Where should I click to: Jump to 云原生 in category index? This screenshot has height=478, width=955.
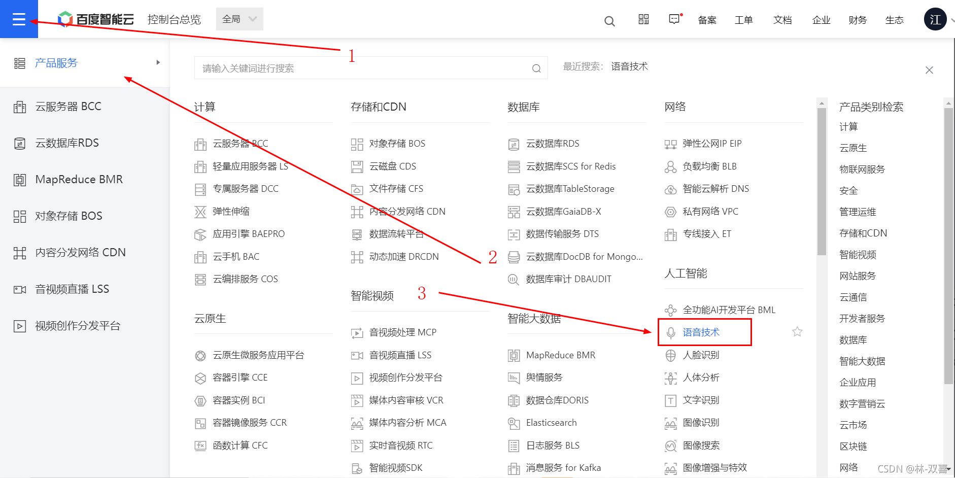tap(853, 148)
